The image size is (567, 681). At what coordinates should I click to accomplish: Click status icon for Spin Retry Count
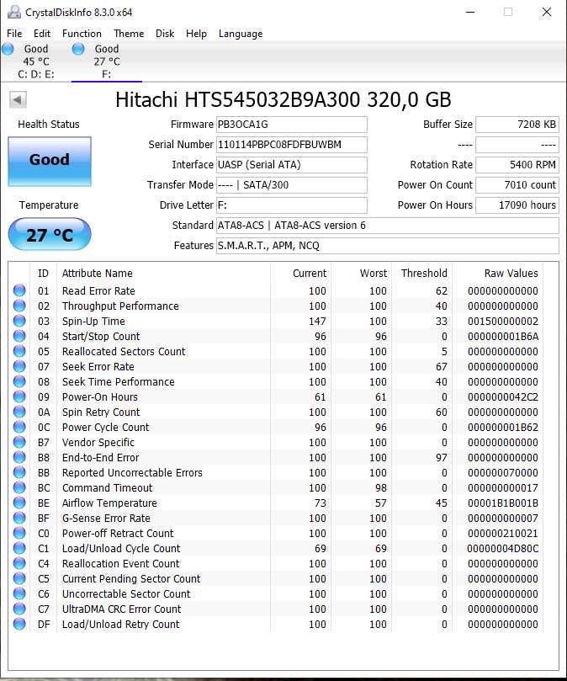click(x=19, y=412)
